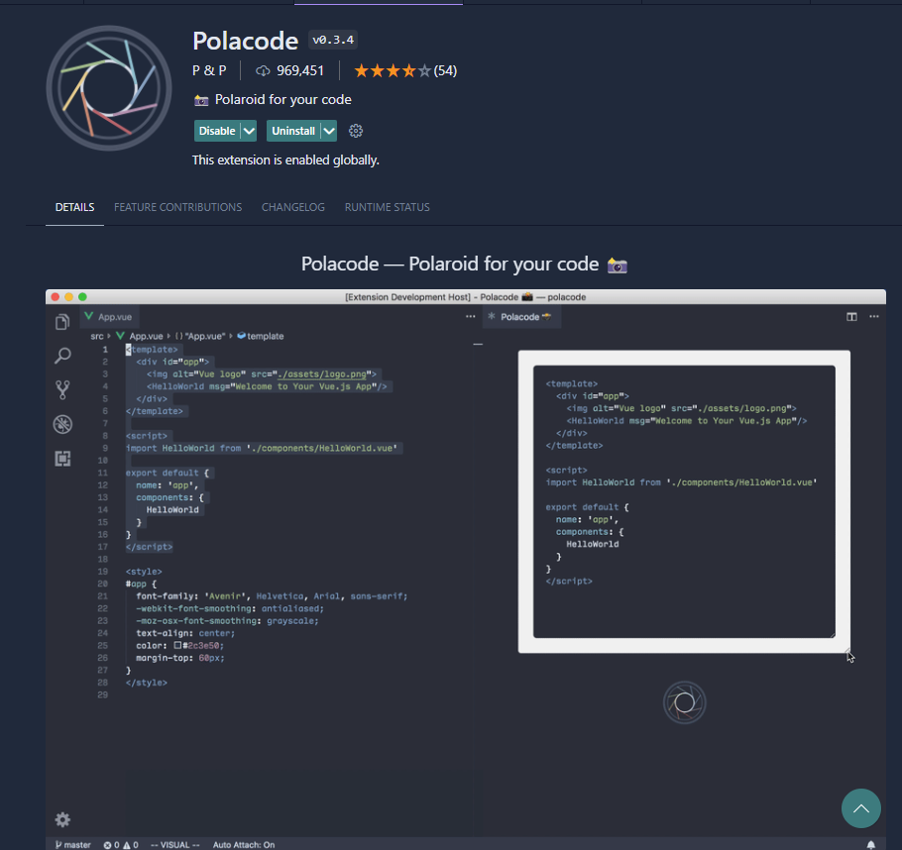Screen dimensions: 902x850
Task: Click the P & P publisher link
Action: (208, 70)
